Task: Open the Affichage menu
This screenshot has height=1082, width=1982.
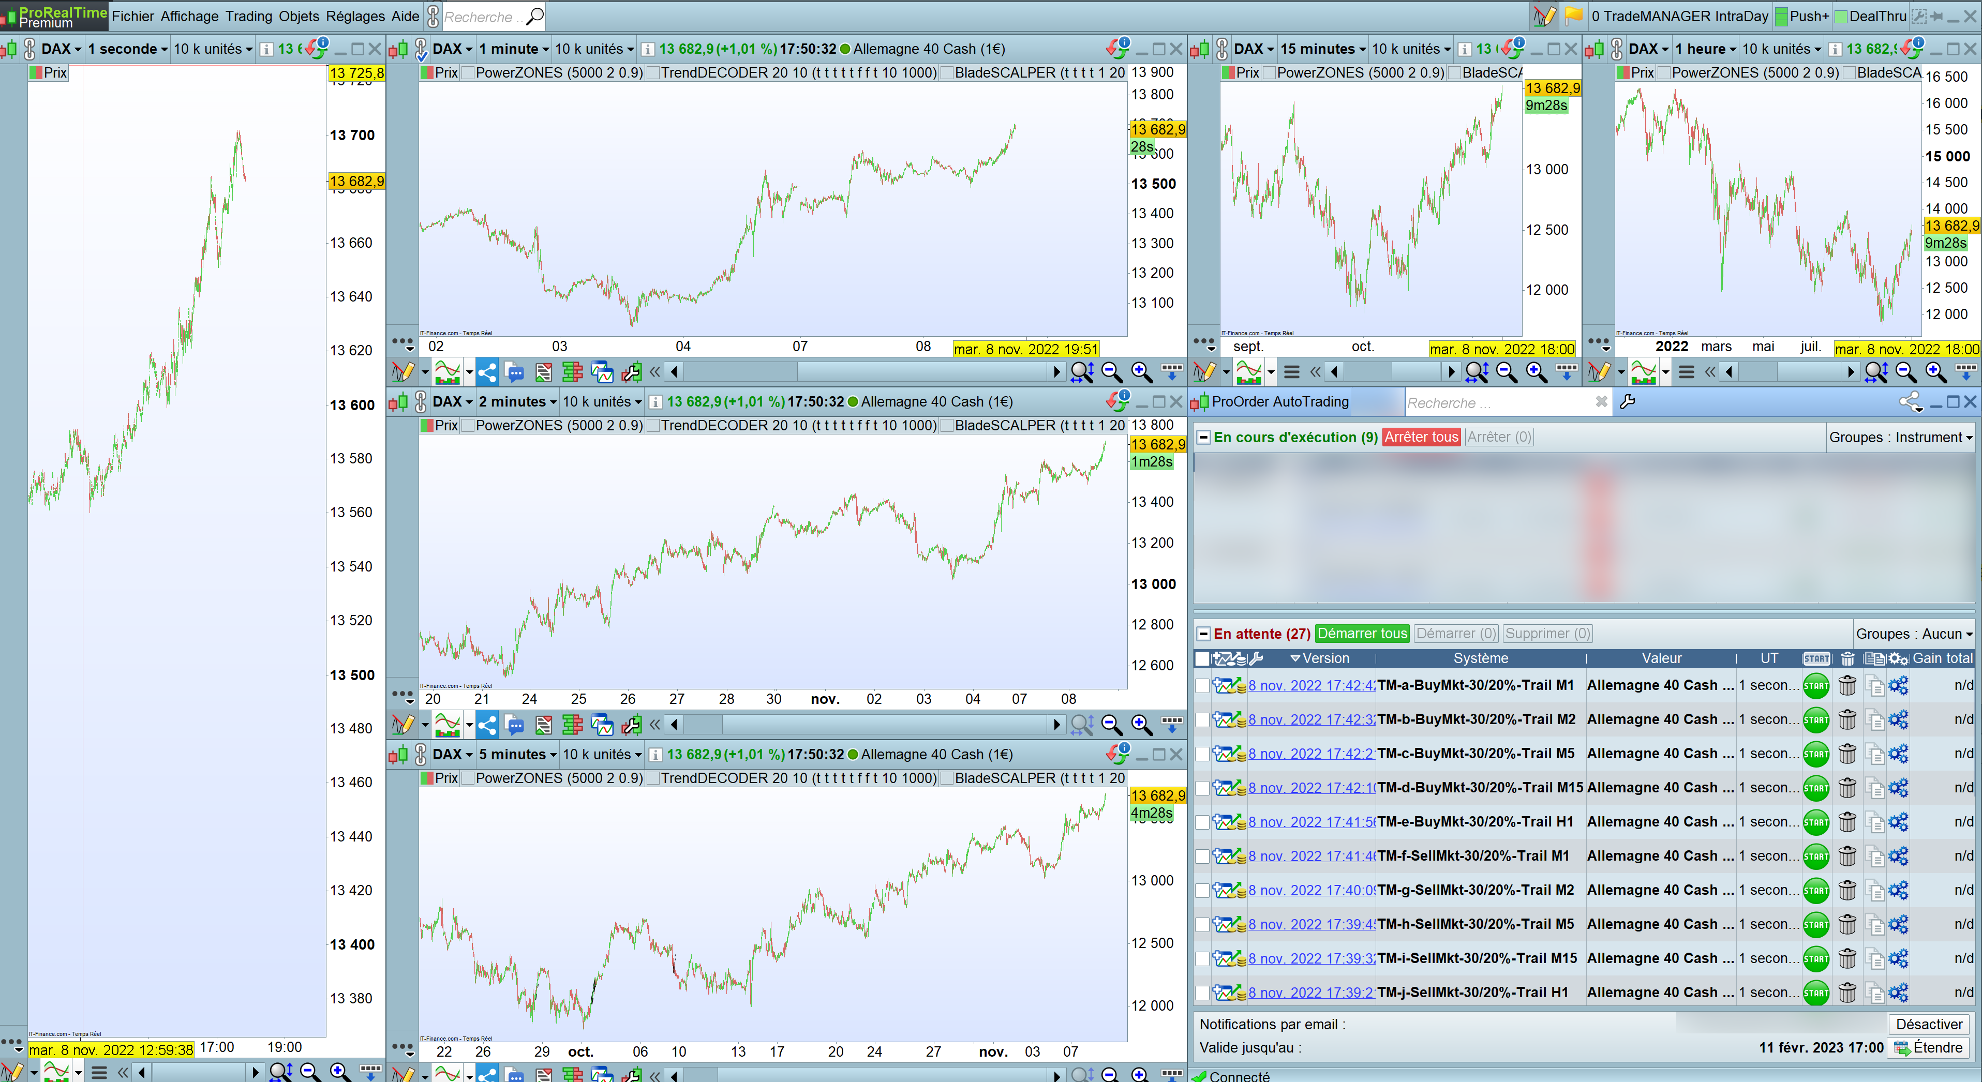Action: coord(189,16)
